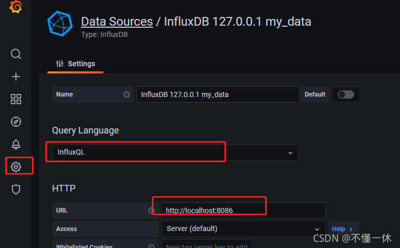400x248 pixels.
Task: Open the Server Admin shield icon
Action: pyautogui.click(x=16, y=189)
